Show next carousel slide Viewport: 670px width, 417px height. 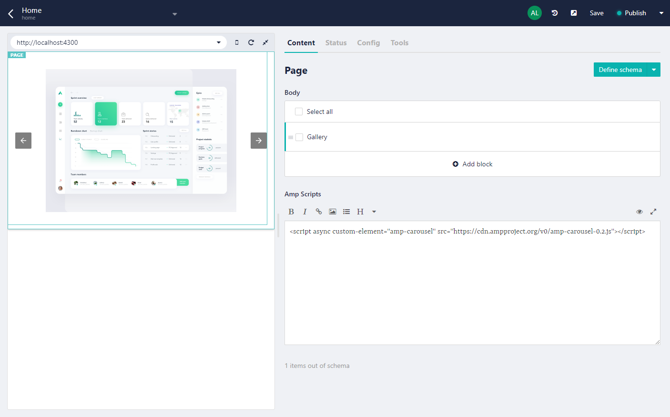[259, 141]
